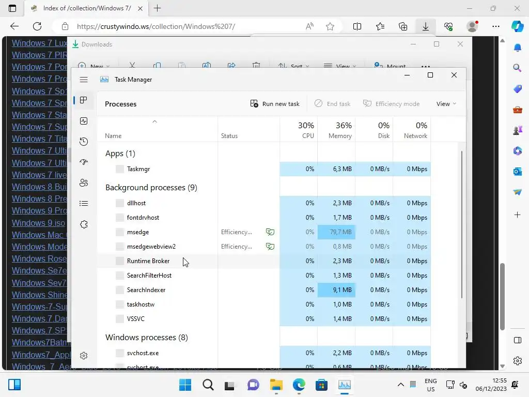Open Outlook in Edge sidebar
This screenshot has width=529, height=397.
pos(518,172)
